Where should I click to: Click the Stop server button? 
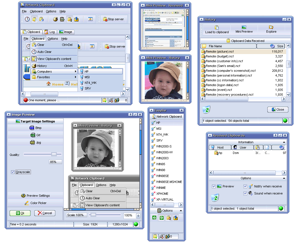[x=114, y=19]
